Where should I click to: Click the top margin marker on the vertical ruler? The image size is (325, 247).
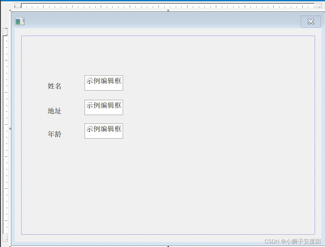pyautogui.click(x=5, y=32)
